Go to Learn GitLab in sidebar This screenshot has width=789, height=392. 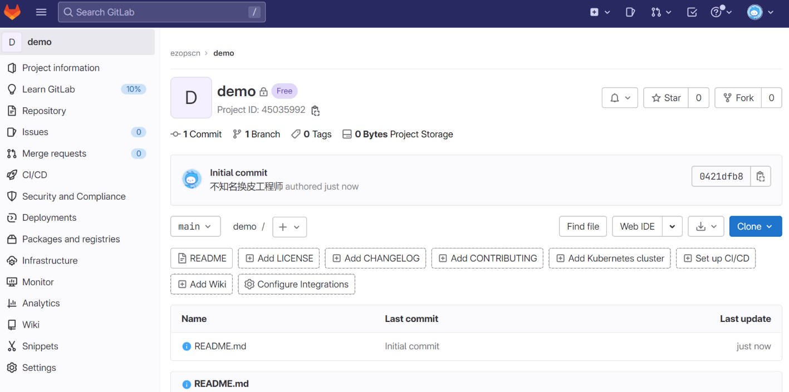pyautogui.click(x=77, y=89)
